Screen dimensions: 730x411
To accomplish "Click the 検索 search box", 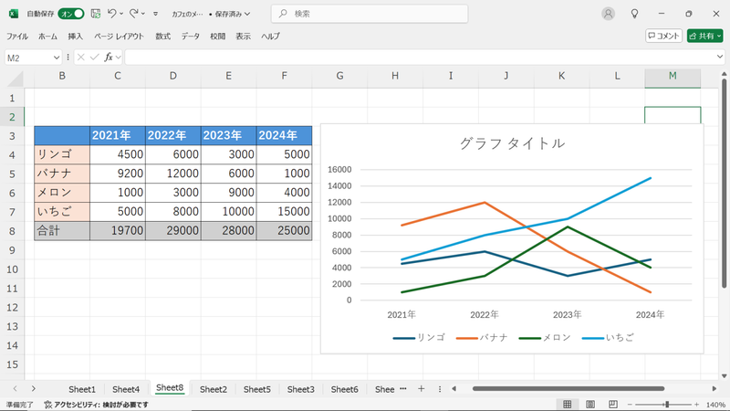I will coord(370,14).
